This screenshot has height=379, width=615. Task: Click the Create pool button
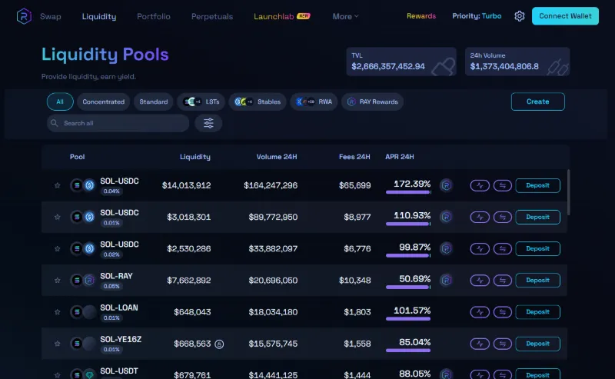(x=537, y=101)
